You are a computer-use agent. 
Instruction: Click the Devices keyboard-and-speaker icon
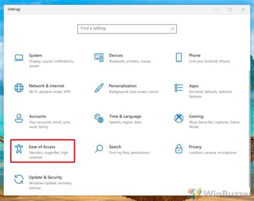[x=99, y=57]
